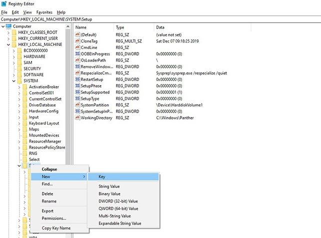
Task: Open the Help menu
Action: 61,12
